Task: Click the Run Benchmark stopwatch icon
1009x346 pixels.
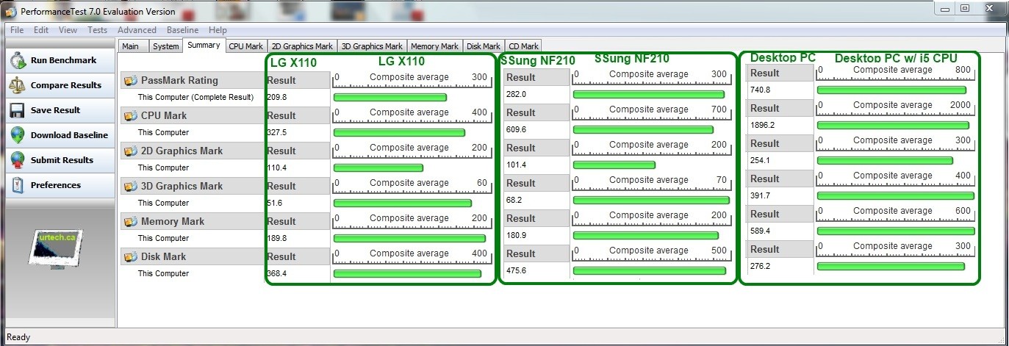Action: tap(18, 60)
